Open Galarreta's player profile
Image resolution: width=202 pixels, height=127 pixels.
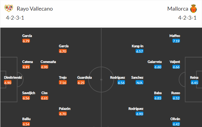[155, 62]
